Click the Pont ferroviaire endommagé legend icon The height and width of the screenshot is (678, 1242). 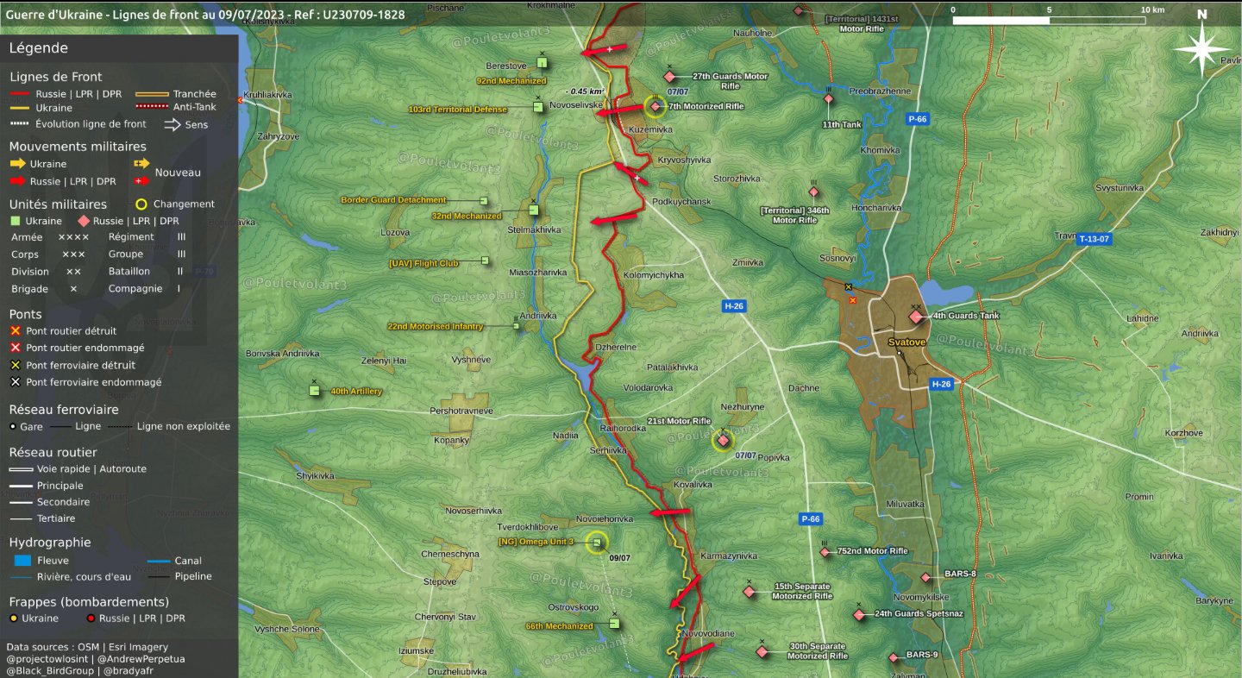[15, 382]
